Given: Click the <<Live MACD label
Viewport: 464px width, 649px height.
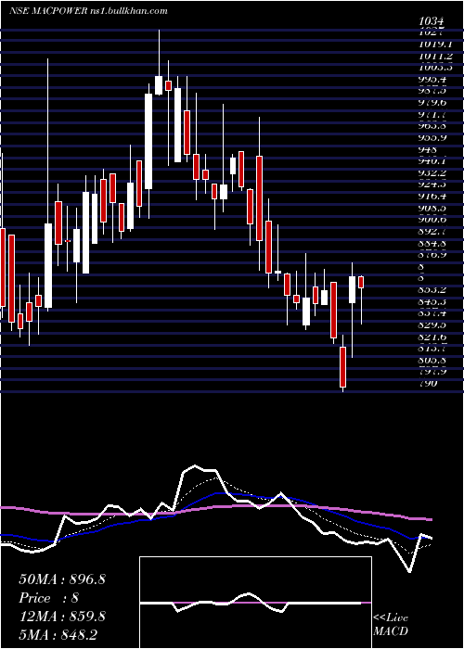Looking at the screenshot, I should click(x=391, y=624).
